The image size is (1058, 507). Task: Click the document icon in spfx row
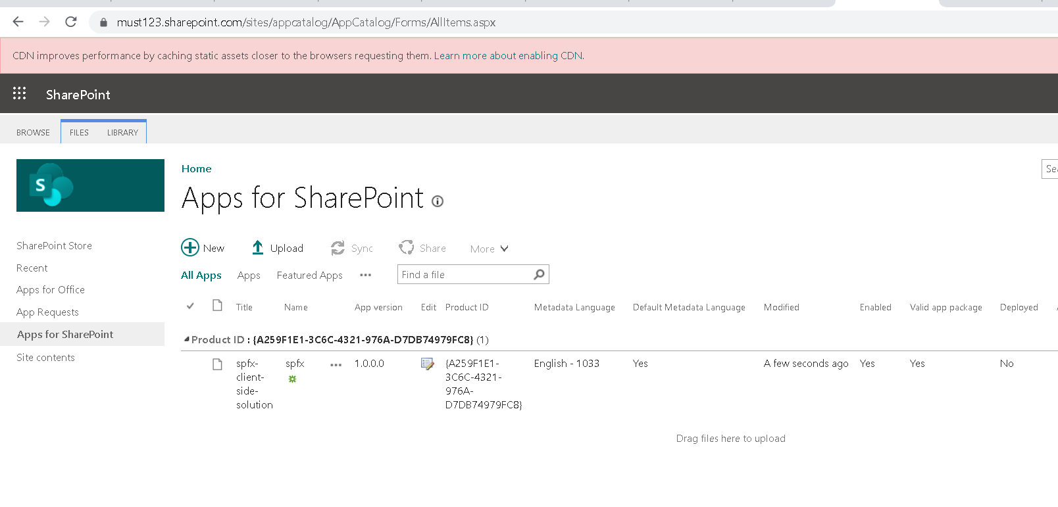tap(217, 364)
